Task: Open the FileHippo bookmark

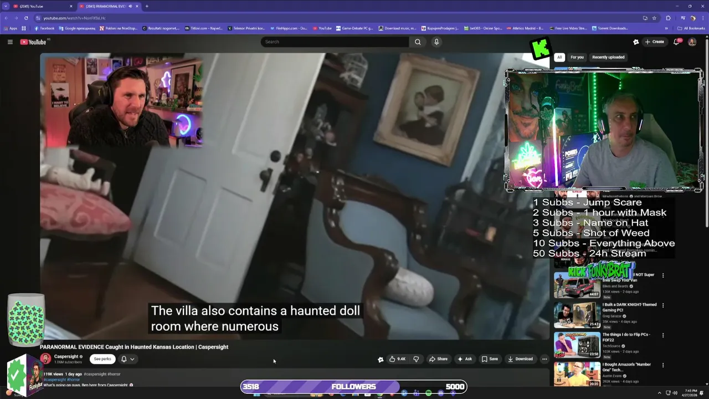Action: tap(289, 28)
